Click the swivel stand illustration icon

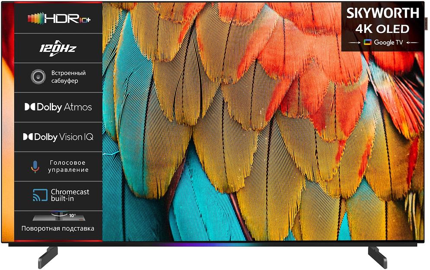pyautogui.click(x=59, y=216)
